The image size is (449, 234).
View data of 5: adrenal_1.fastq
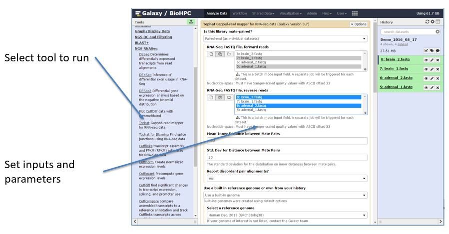(x=426, y=87)
